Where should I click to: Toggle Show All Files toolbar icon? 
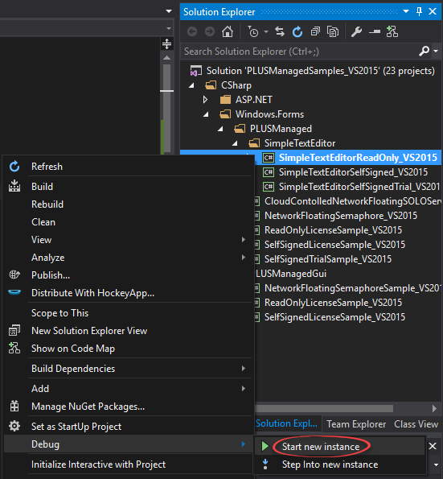[333, 31]
